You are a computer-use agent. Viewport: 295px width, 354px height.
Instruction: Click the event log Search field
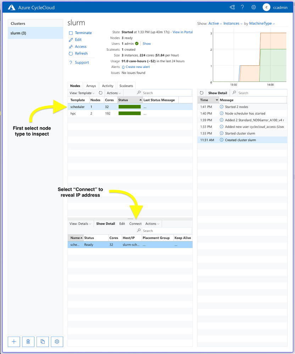(x=262, y=93)
